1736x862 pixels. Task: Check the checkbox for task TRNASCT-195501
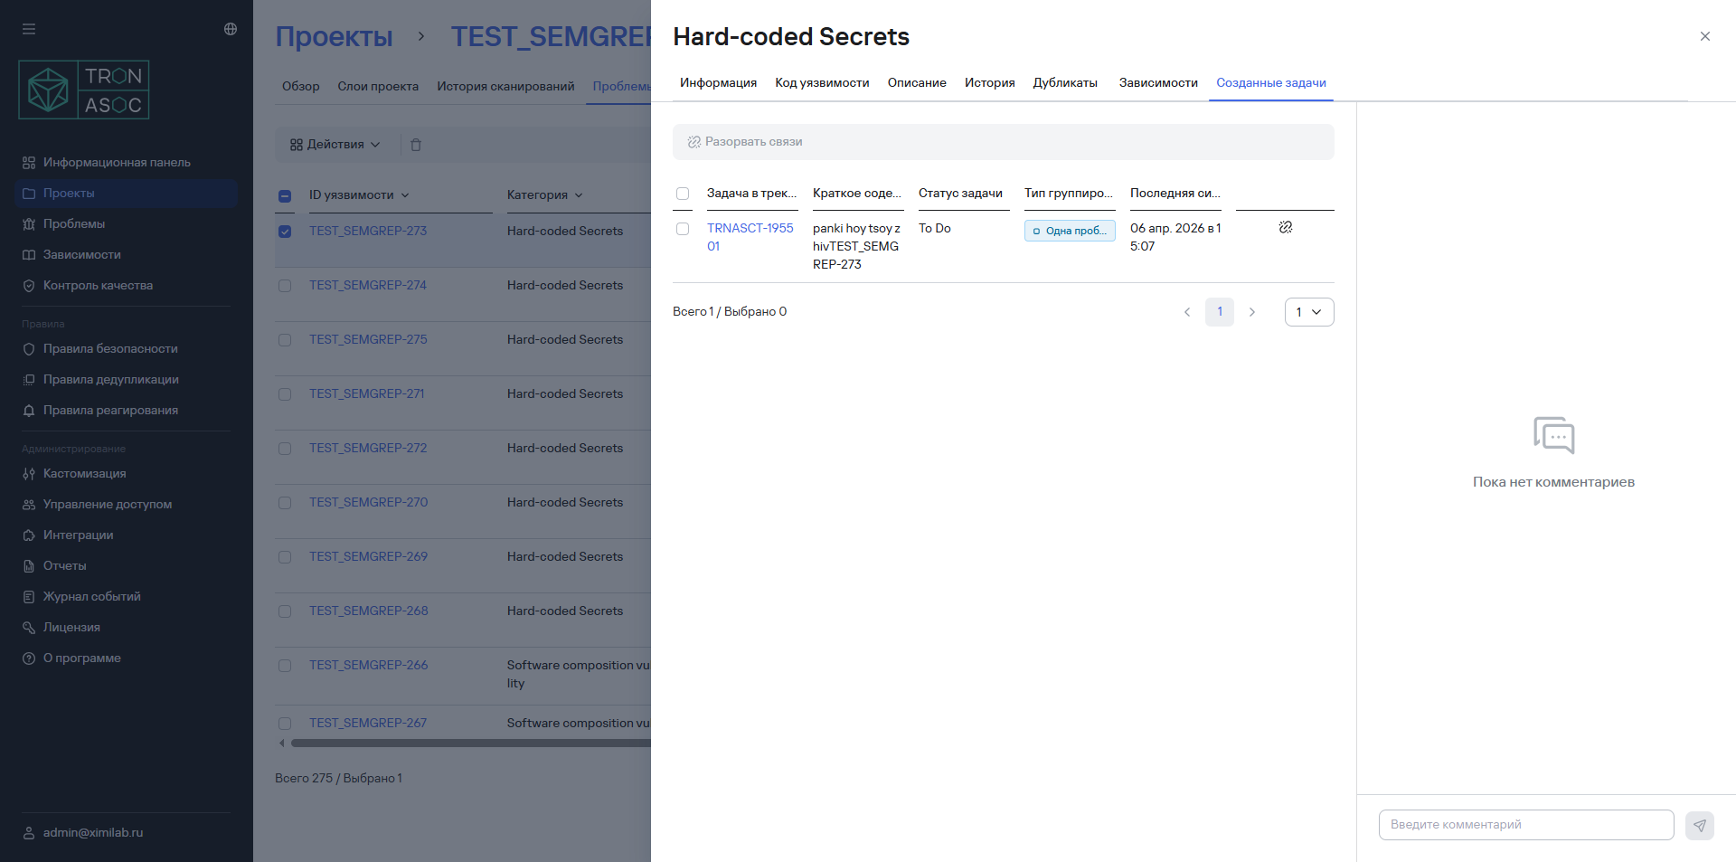[x=683, y=229]
